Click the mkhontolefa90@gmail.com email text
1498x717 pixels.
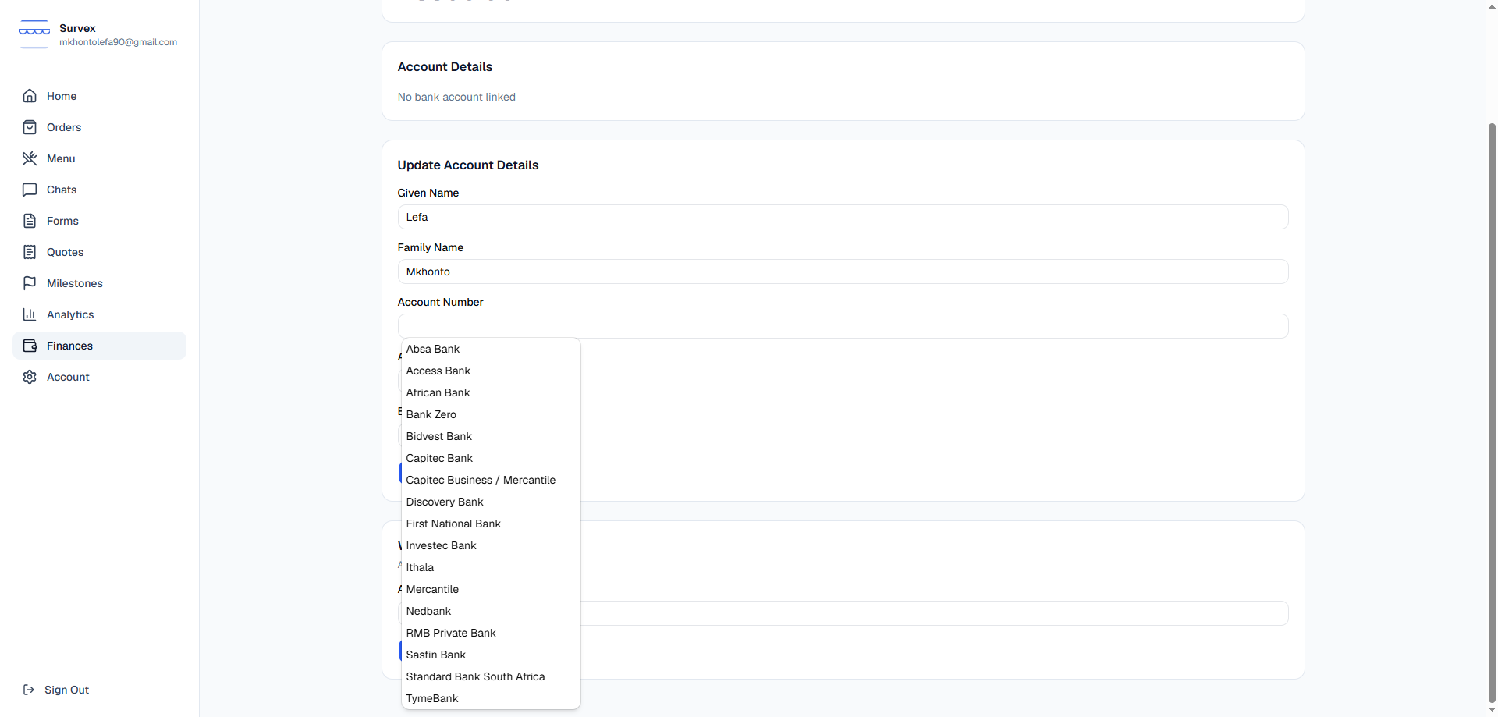[x=118, y=42]
